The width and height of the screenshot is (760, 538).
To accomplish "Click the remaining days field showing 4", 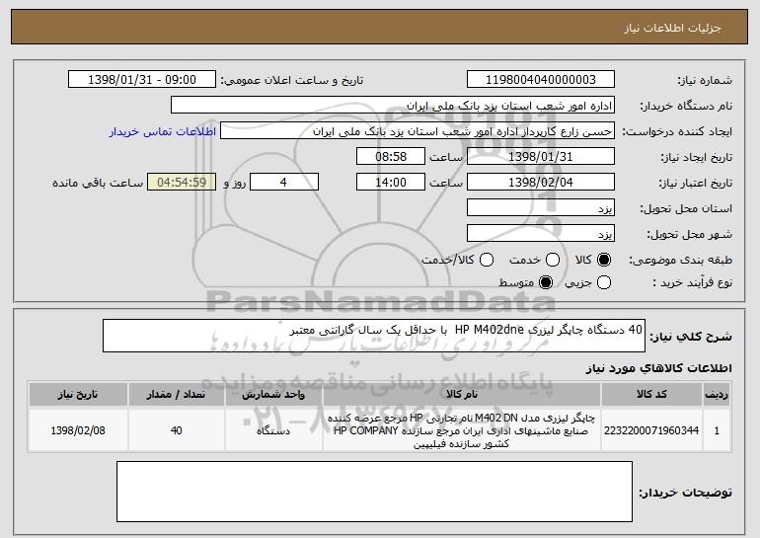I will [x=284, y=183].
